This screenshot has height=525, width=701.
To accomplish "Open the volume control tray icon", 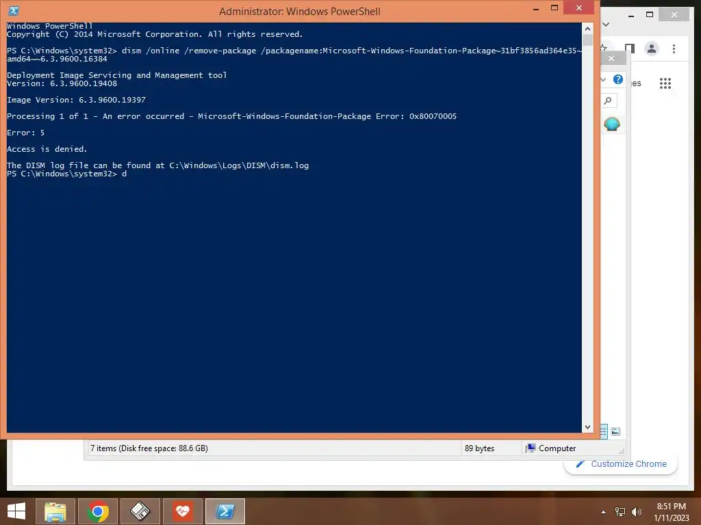I will 636,512.
